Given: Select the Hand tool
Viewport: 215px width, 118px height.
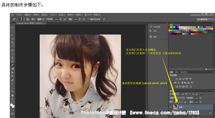Looking at the screenshot, I should pyautogui.click(x=12, y=95).
